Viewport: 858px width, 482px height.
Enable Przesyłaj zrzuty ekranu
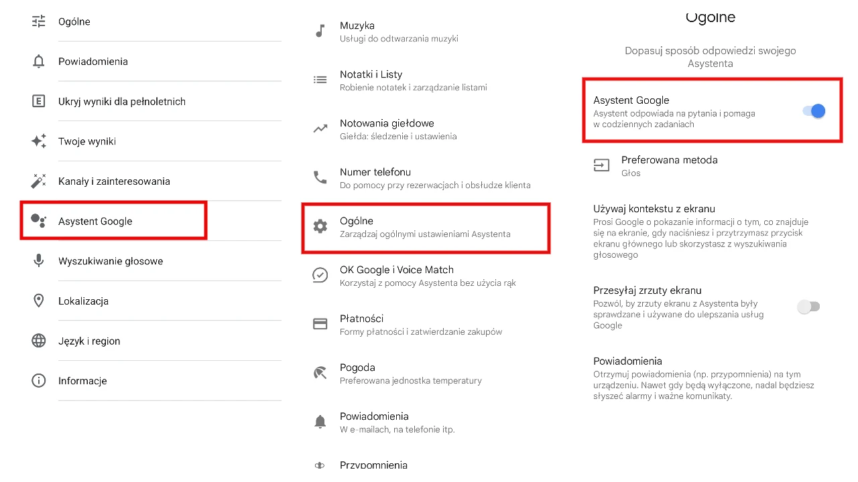[x=808, y=306]
